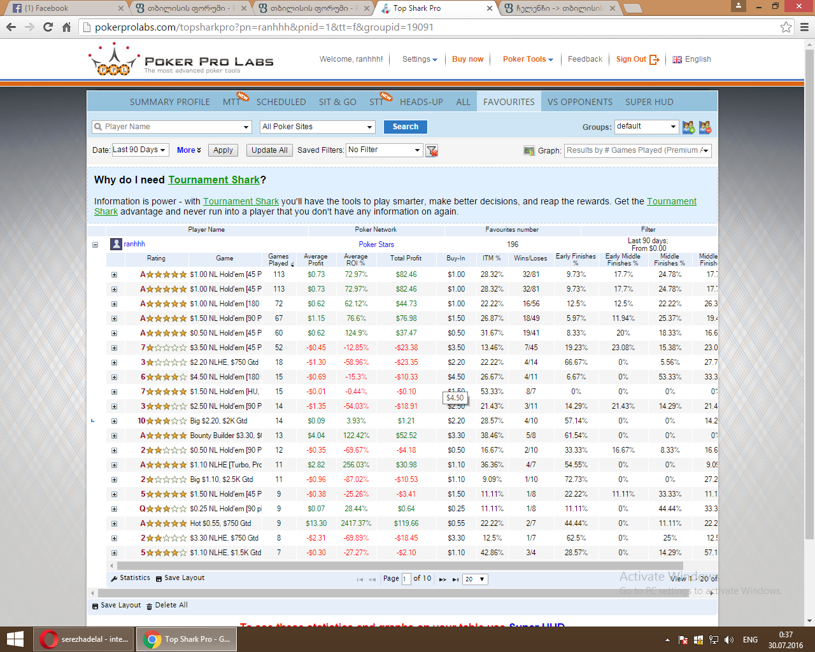Go to the previous results page
Viewport: 815px width, 652px height.
tap(372, 579)
